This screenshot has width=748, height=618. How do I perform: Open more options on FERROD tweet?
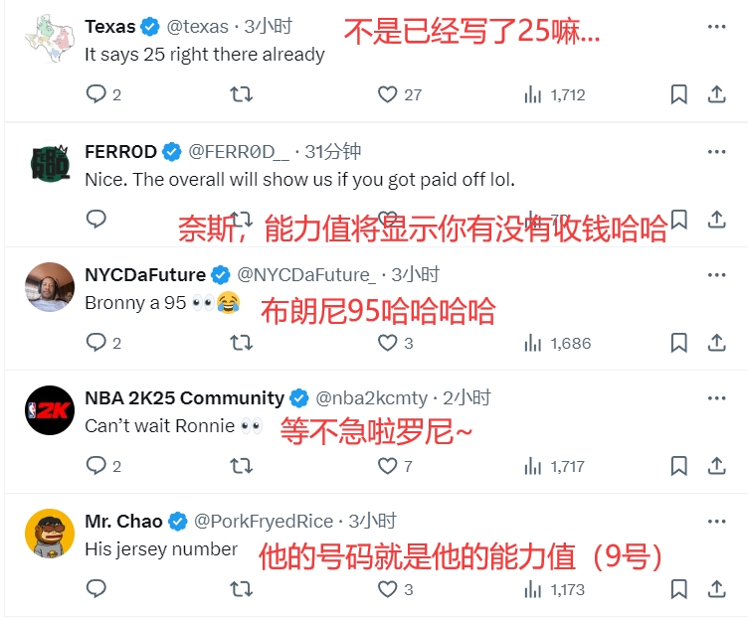pos(716,152)
